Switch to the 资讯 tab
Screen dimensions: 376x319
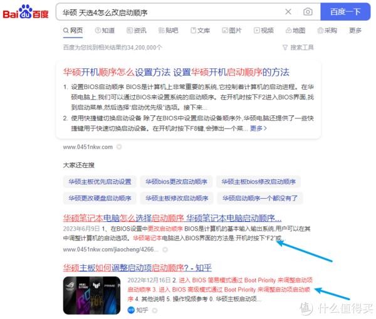[137, 31]
